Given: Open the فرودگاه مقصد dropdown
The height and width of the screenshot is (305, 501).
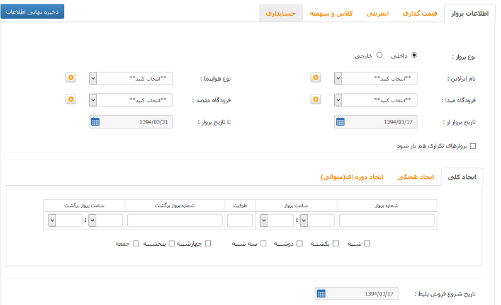Looking at the screenshot, I should pos(131,100).
